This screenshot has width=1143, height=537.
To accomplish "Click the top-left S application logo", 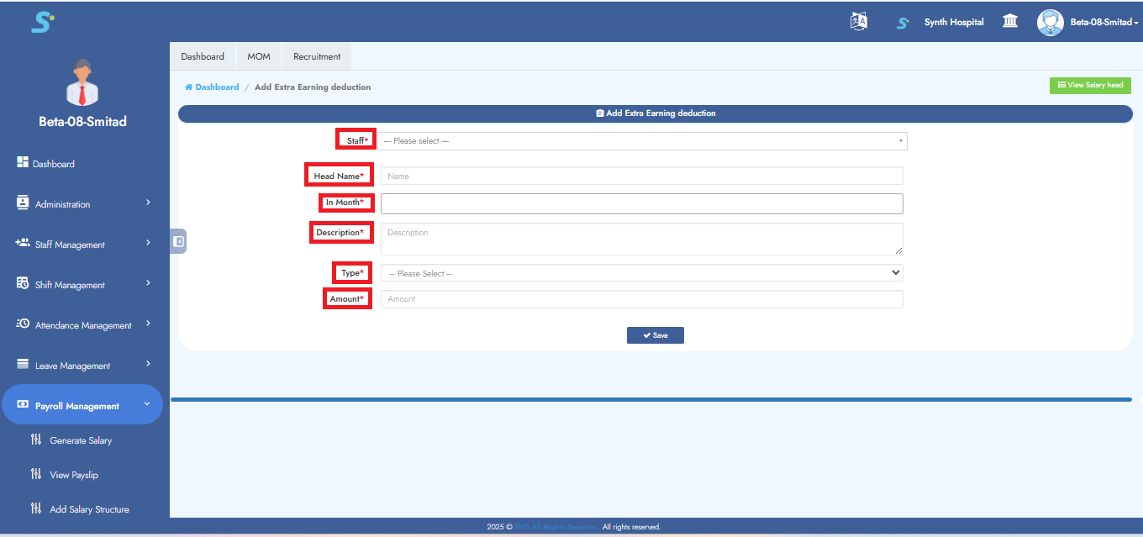I will [42, 22].
